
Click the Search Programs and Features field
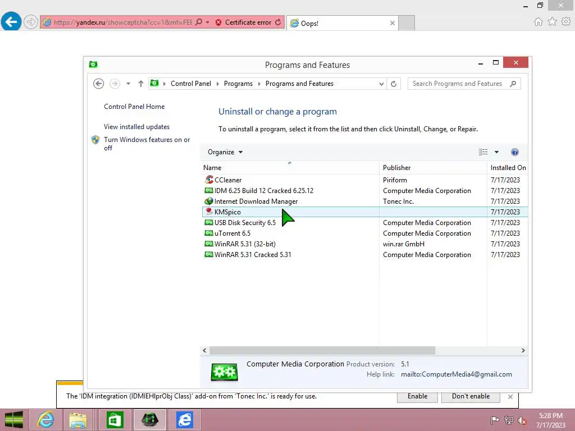[464, 84]
